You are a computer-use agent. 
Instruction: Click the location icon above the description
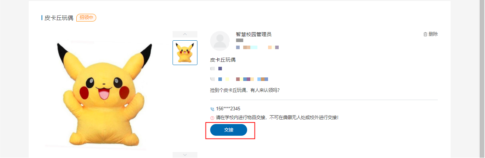pyautogui.click(x=212, y=79)
